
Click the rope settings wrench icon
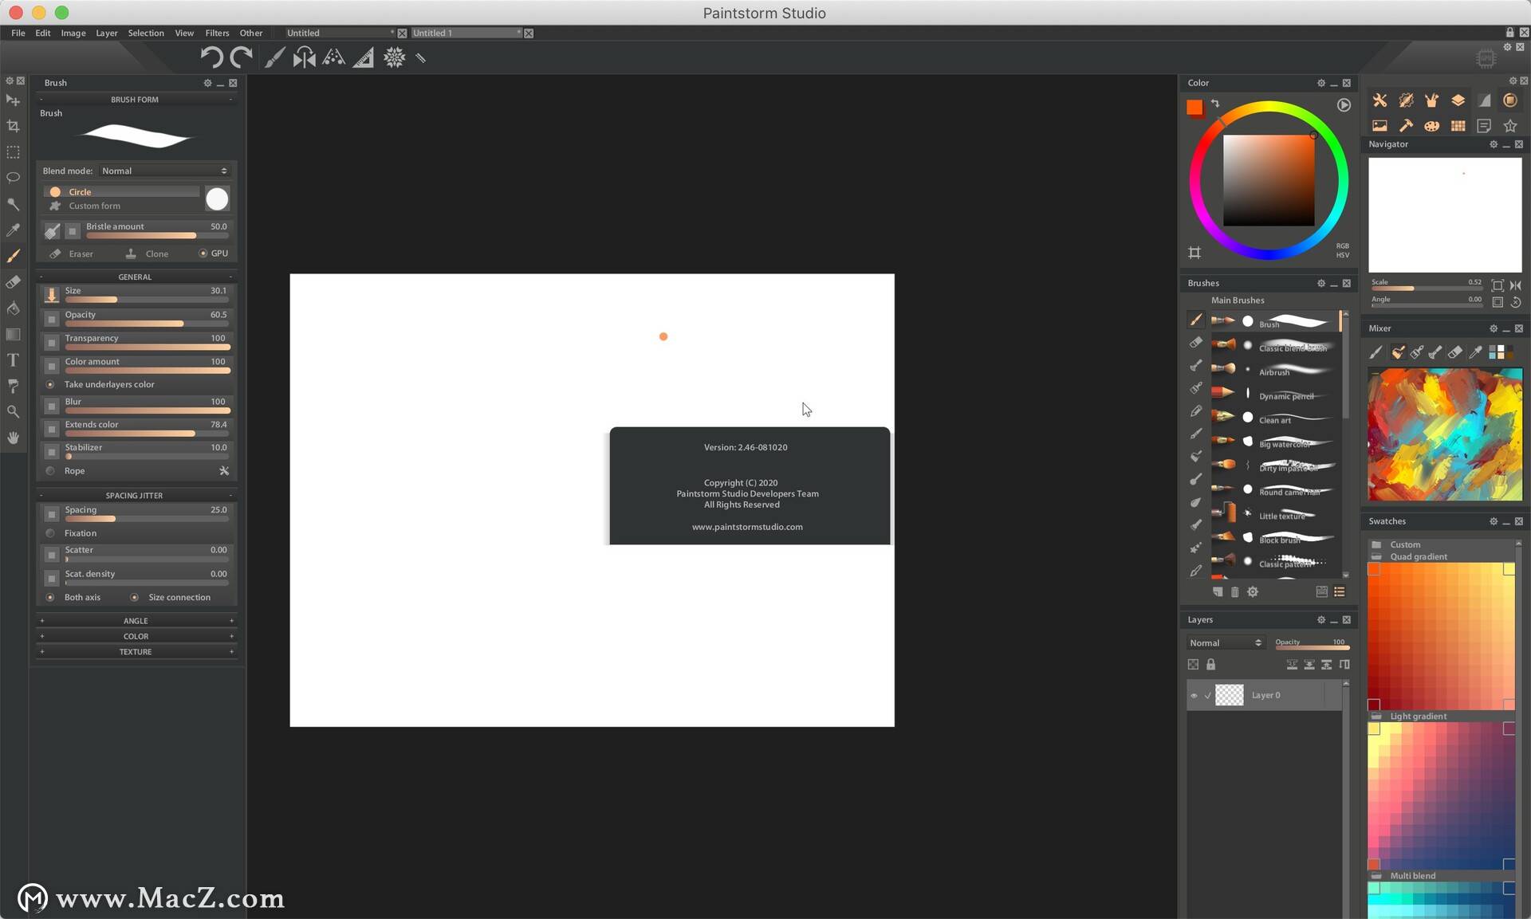(x=224, y=471)
